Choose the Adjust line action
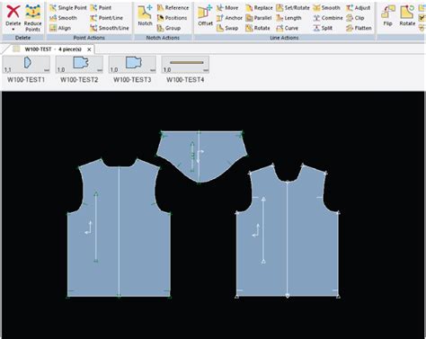426x339 pixels. click(x=358, y=8)
